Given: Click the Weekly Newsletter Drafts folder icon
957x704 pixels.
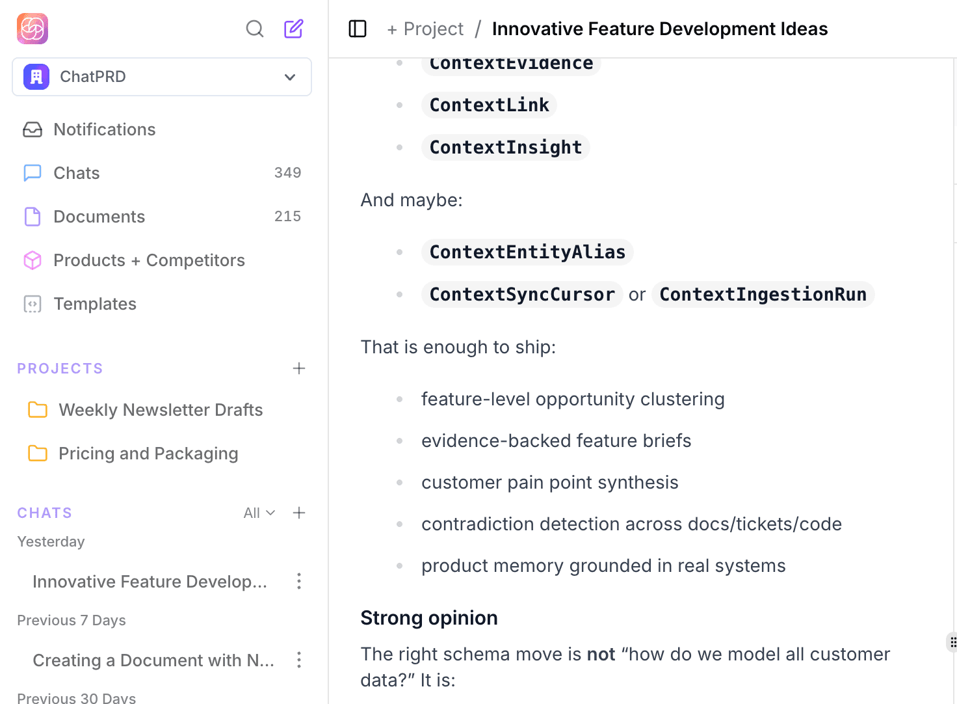Looking at the screenshot, I should [38, 410].
